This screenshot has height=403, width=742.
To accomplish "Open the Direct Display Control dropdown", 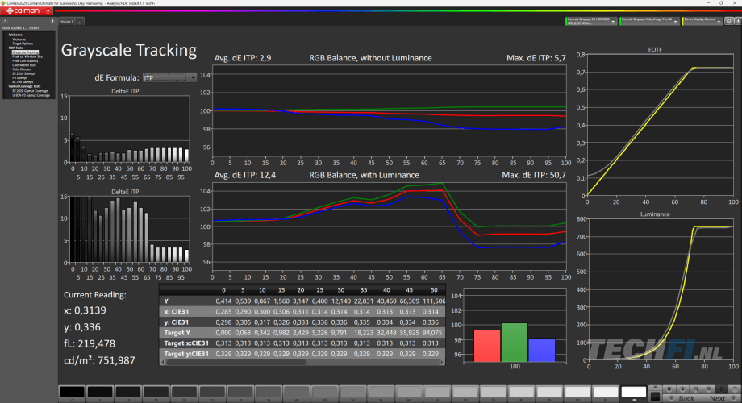I will (x=702, y=21).
